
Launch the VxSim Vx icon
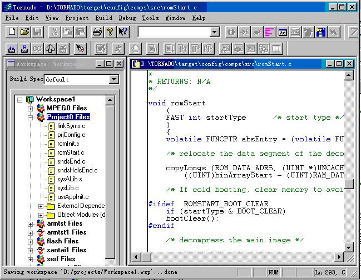283,32
